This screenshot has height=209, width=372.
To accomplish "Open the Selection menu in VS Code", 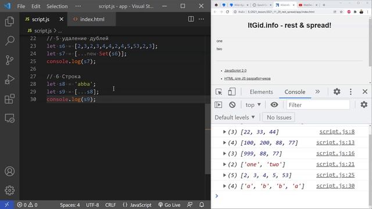I will click(57, 6).
